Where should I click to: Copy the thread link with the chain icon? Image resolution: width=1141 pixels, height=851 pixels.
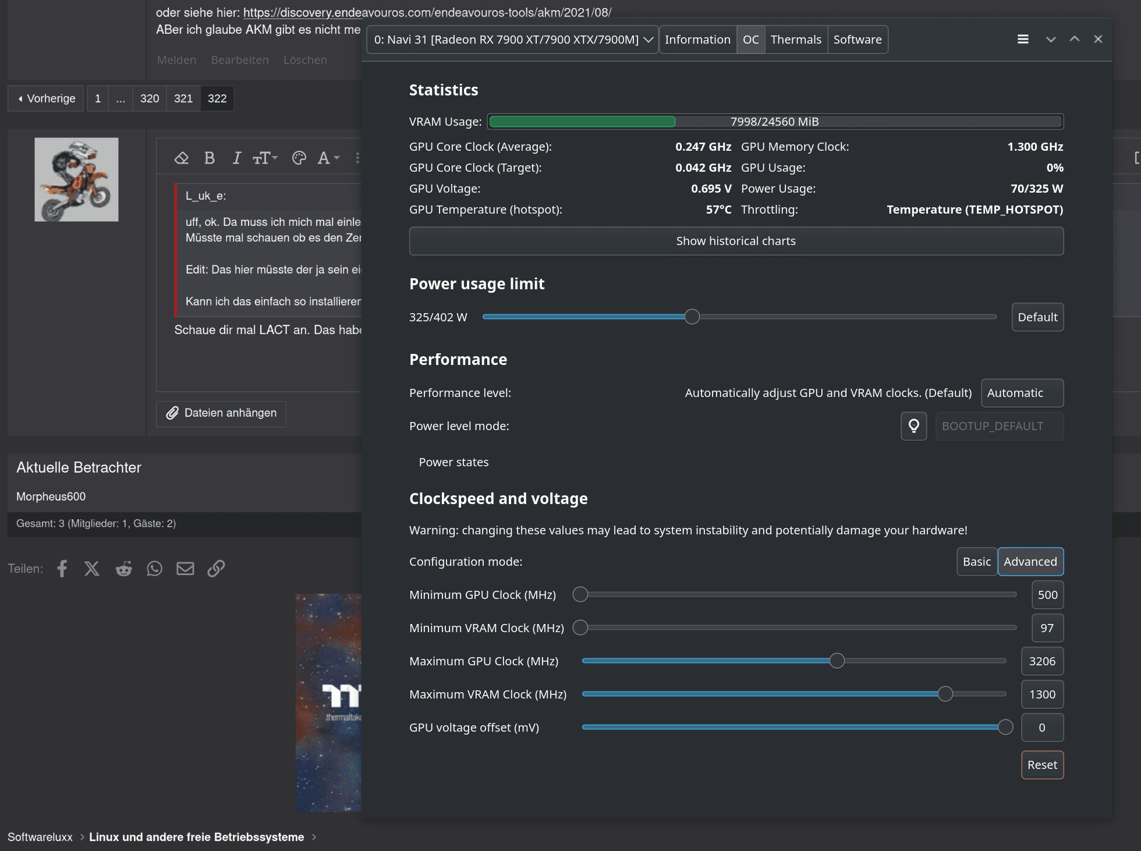pyautogui.click(x=216, y=569)
